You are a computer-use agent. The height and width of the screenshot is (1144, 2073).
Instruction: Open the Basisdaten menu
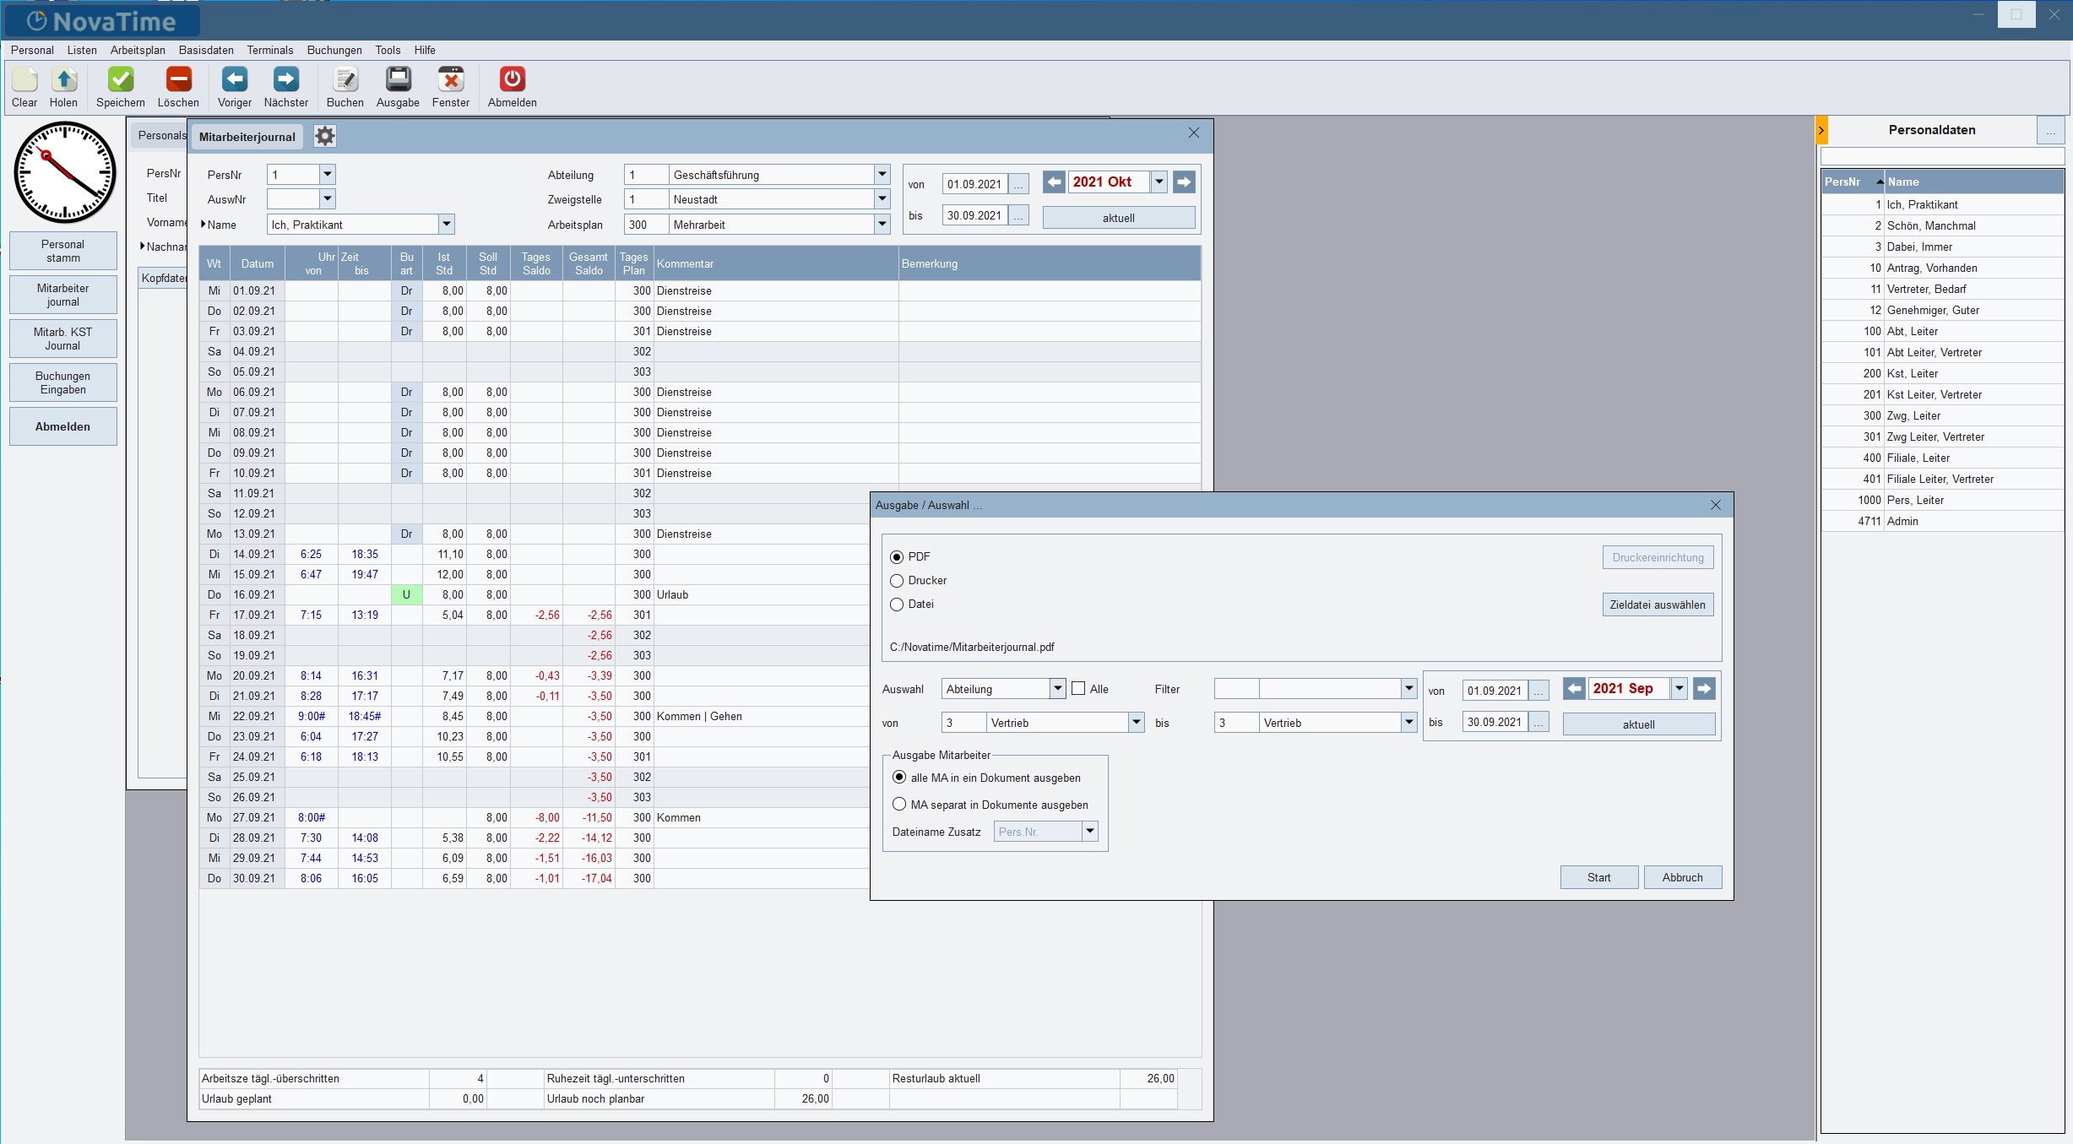click(205, 51)
